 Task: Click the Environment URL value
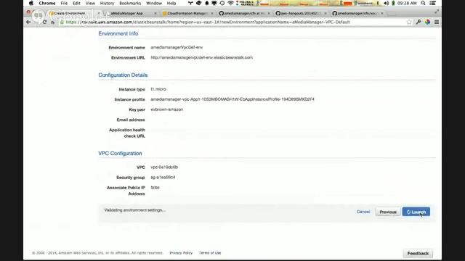[x=202, y=58]
